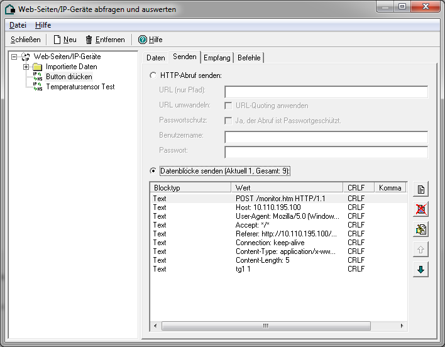Viewport: 445px width, 347px height.
Task: Click the new data block icon button
Action: (420, 189)
